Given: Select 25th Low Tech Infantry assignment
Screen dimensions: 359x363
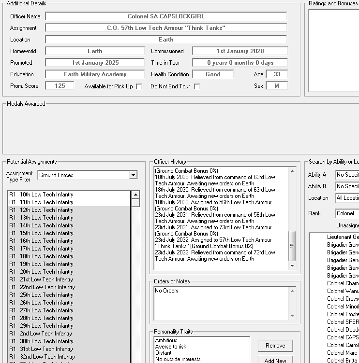Looking at the screenshot, I should tap(69, 295).
